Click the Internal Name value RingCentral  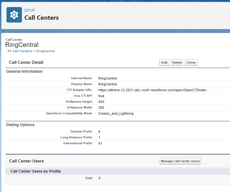[107, 78]
